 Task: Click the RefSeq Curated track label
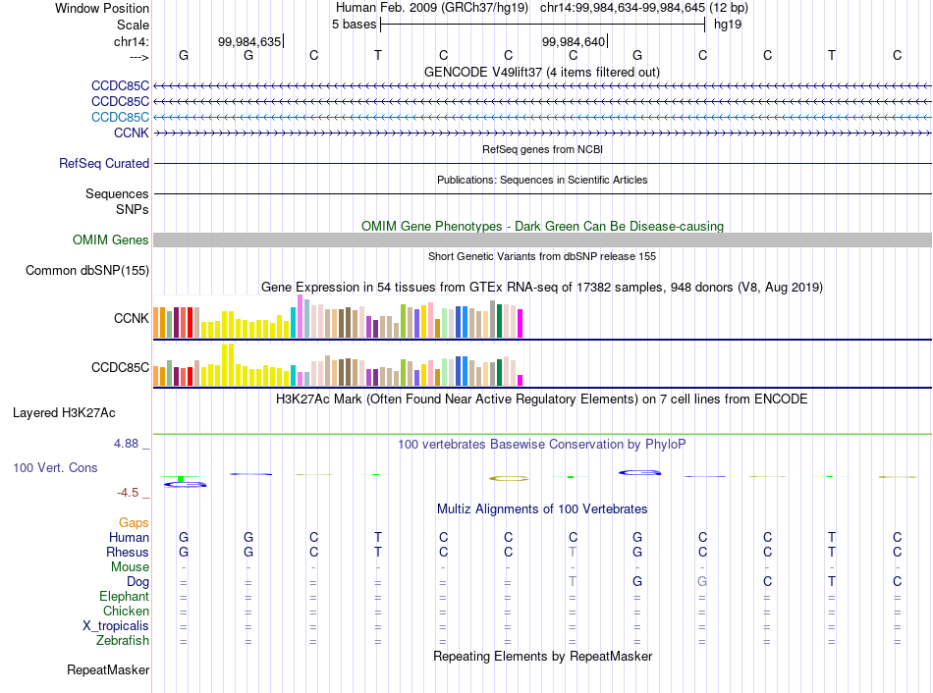point(104,164)
